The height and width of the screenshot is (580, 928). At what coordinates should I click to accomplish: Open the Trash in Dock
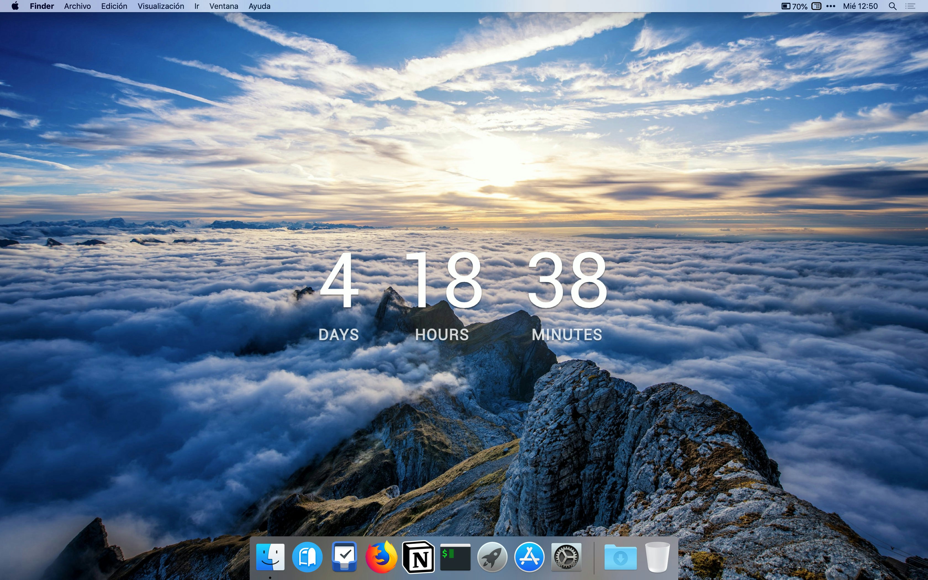coord(657,557)
